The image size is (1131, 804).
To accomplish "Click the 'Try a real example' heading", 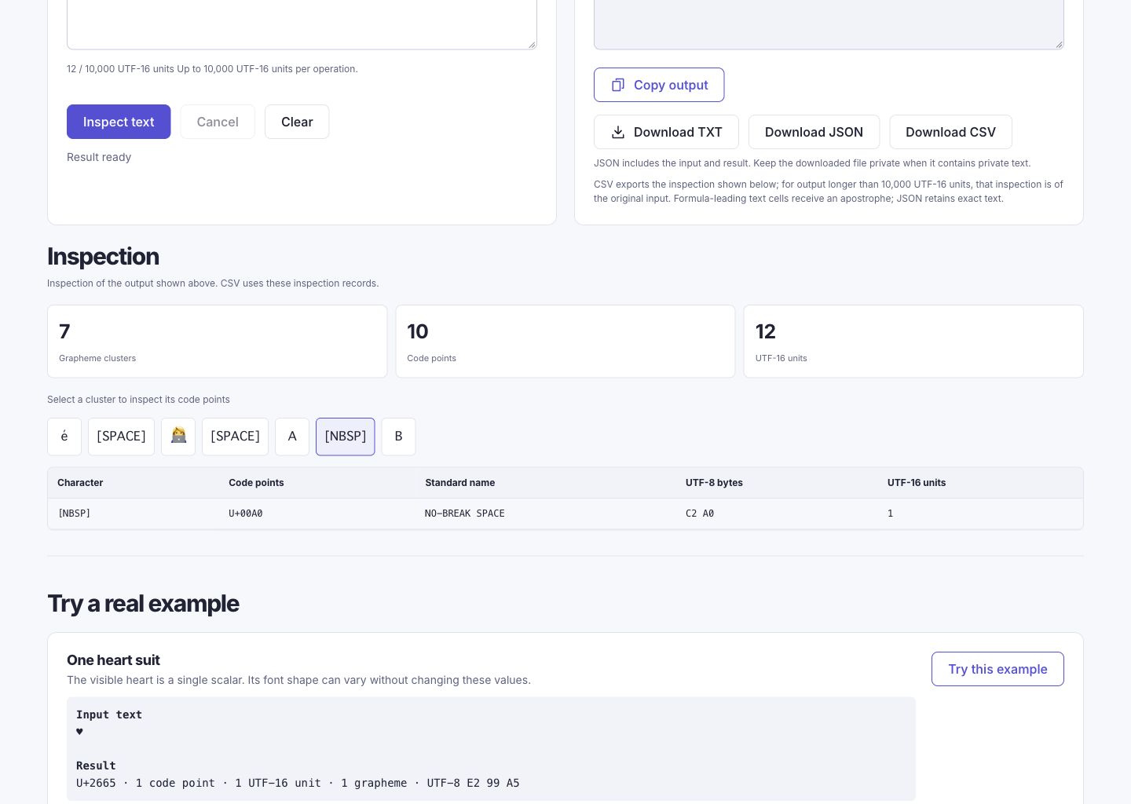I will pos(143,604).
